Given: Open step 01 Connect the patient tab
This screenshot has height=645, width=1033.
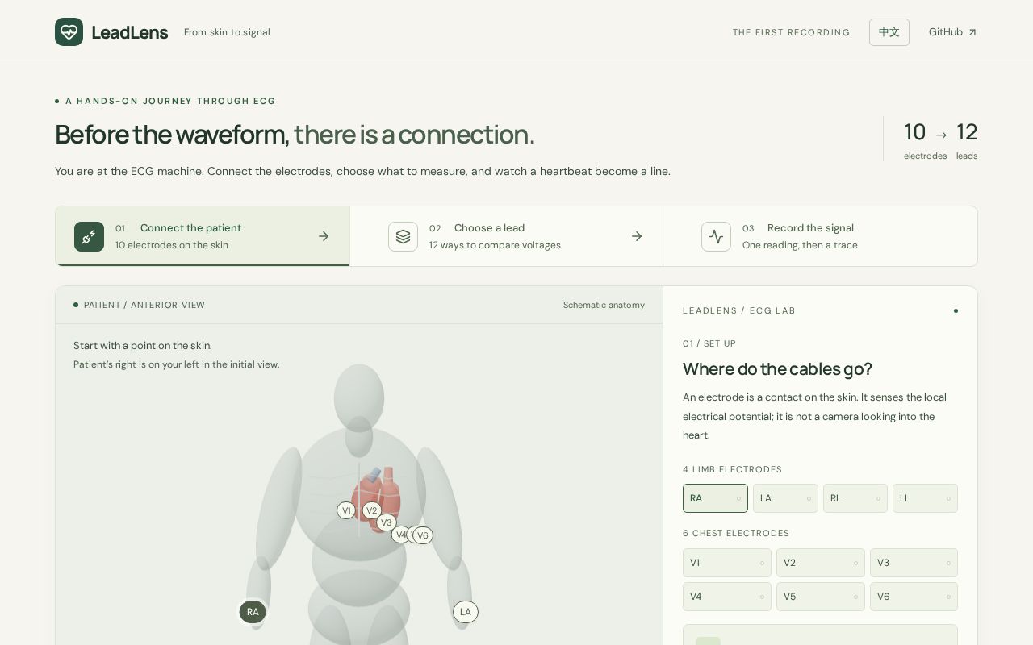Looking at the screenshot, I should click(x=203, y=236).
